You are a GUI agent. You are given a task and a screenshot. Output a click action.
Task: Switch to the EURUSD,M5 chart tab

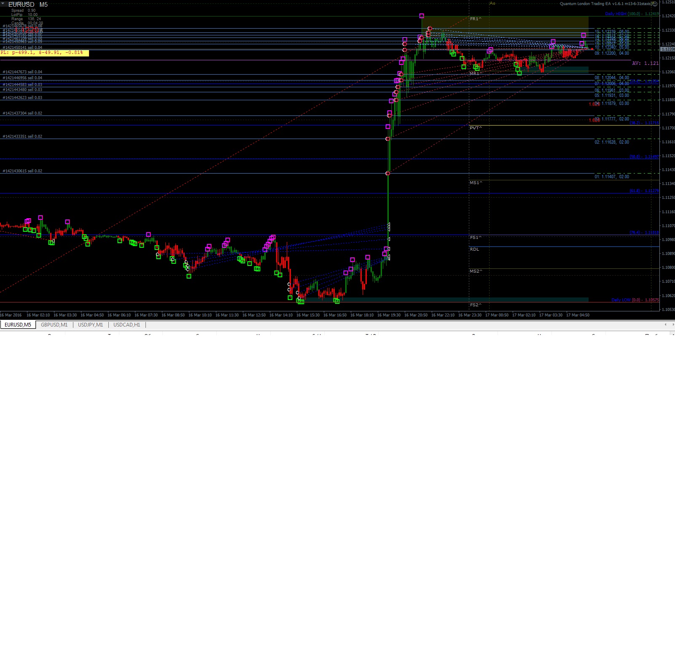click(x=18, y=325)
